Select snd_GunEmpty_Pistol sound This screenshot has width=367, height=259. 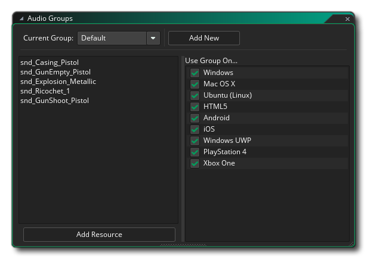[55, 72]
